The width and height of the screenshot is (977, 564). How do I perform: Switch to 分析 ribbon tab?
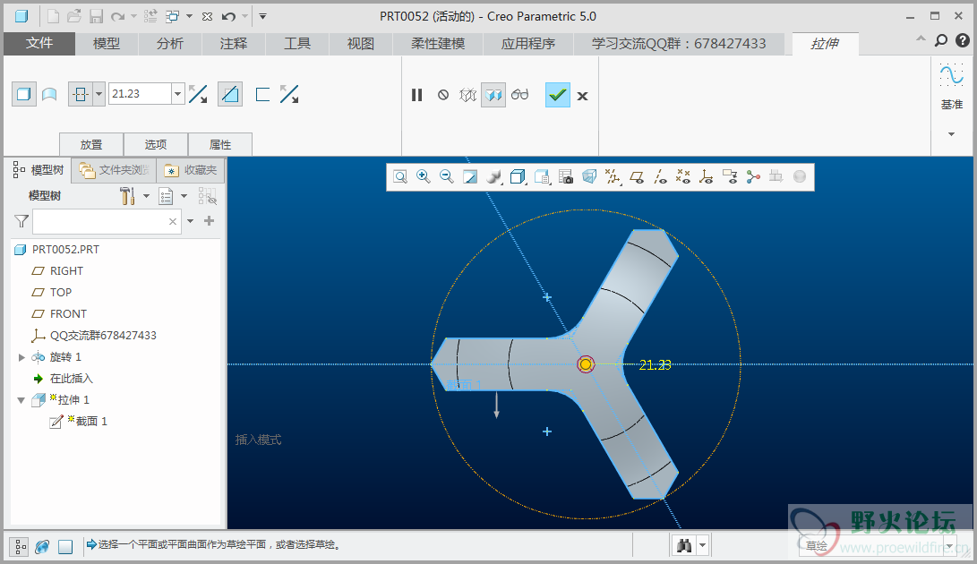pyautogui.click(x=170, y=44)
